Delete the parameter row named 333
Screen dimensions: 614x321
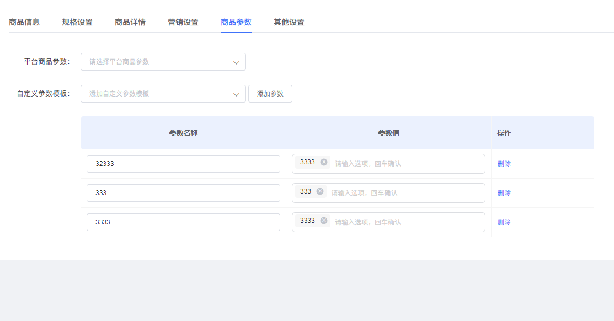(504, 193)
